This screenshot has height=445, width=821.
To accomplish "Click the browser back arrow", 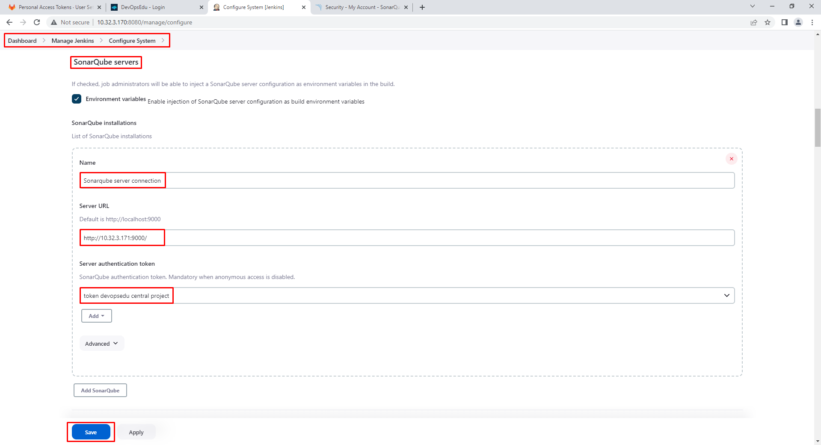I will (x=9, y=22).
